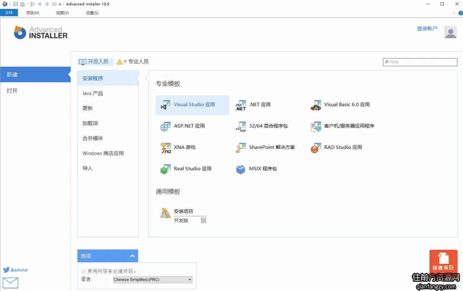Open the @advinst Twitter link
The height and width of the screenshot is (291, 463).
(15, 270)
